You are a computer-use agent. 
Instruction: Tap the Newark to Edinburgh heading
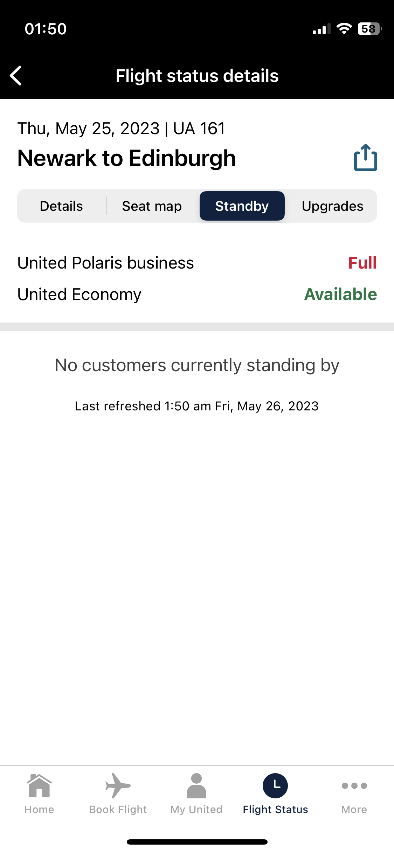pyautogui.click(x=127, y=158)
